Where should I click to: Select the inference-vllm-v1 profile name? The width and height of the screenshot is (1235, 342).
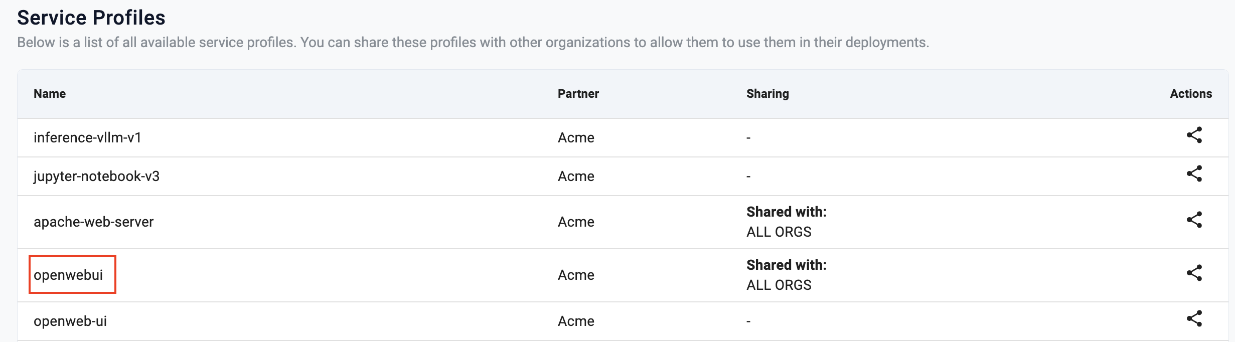pos(87,138)
